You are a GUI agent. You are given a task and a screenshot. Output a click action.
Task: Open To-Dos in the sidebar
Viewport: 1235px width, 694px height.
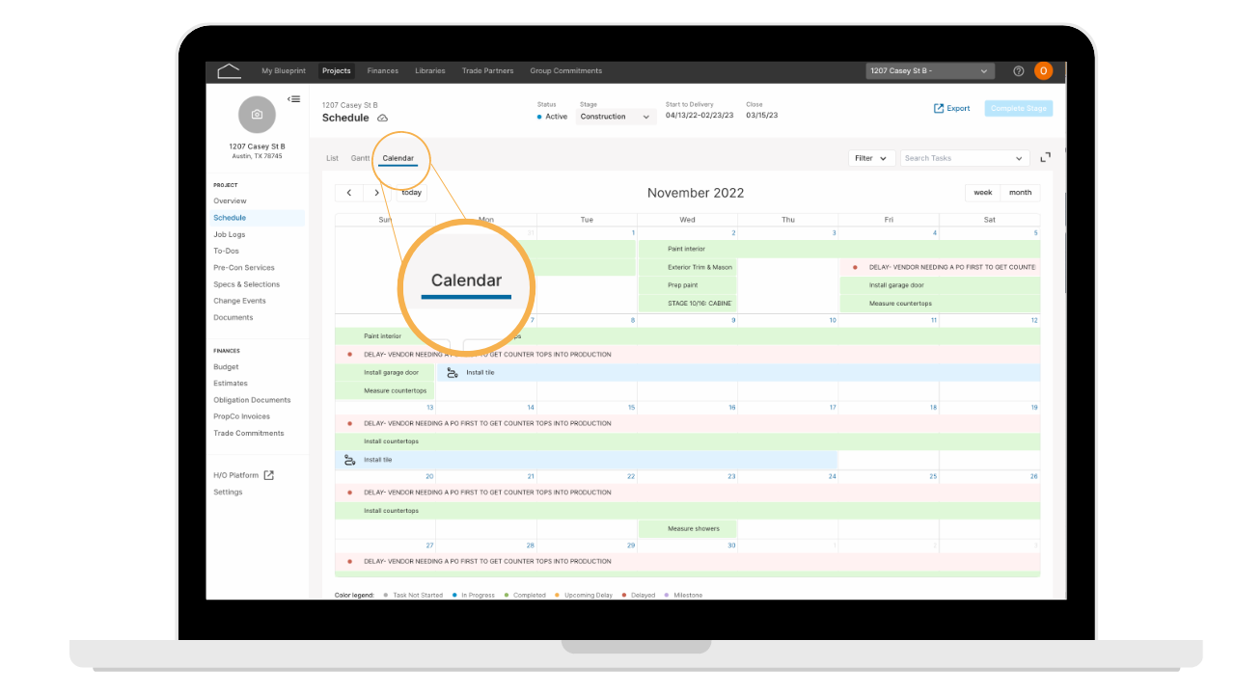(x=227, y=251)
